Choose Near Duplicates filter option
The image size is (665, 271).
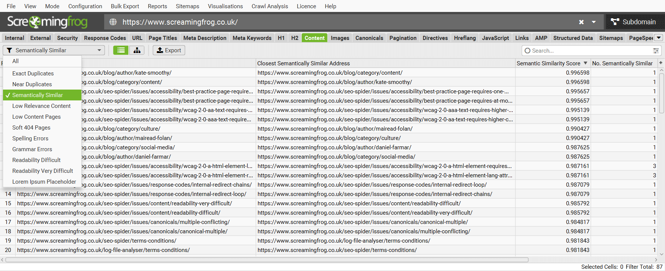click(32, 84)
